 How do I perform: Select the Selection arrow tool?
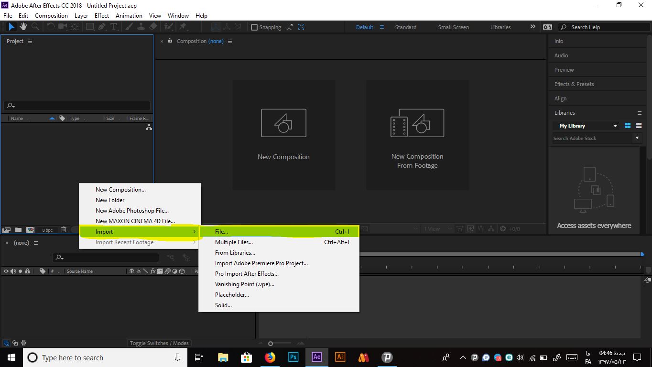[x=11, y=27]
